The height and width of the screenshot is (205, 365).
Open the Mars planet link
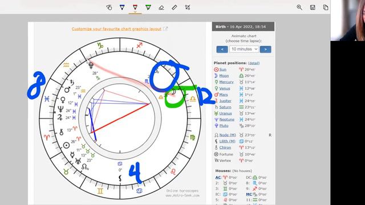(x=224, y=95)
